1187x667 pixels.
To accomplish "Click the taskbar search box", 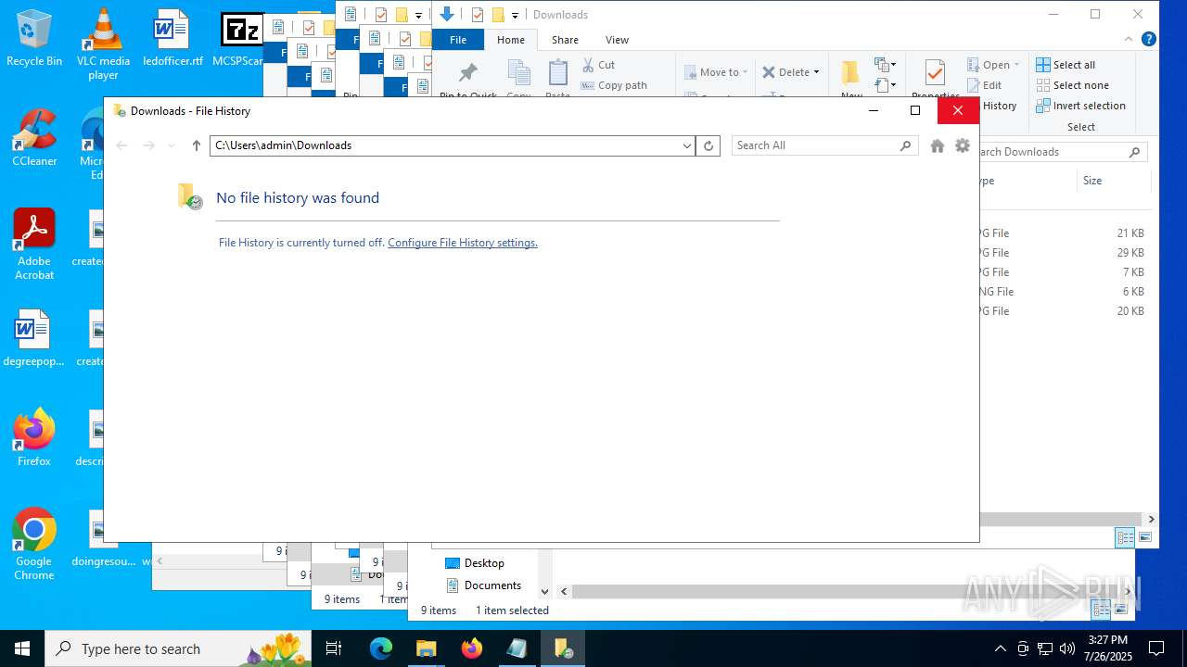I will [178, 648].
